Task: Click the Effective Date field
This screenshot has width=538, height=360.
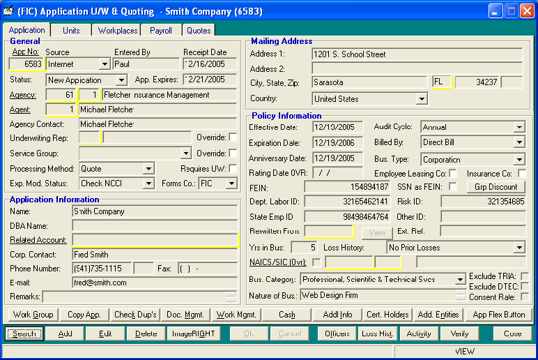Action: coord(337,127)
